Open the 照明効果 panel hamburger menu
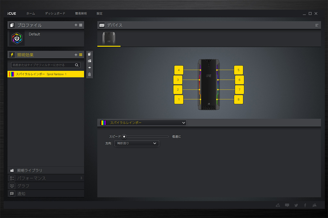Viewport: 328px width, 218px height. pyautogui.click(x=81, y=55)
